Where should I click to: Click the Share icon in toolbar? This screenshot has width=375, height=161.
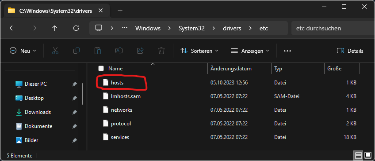pyautogui.click(x=140, y=51)
